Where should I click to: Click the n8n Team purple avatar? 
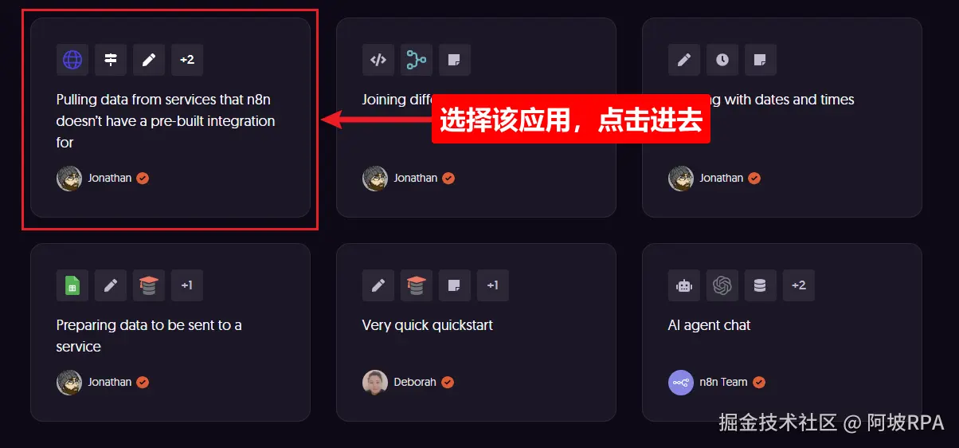681,383
